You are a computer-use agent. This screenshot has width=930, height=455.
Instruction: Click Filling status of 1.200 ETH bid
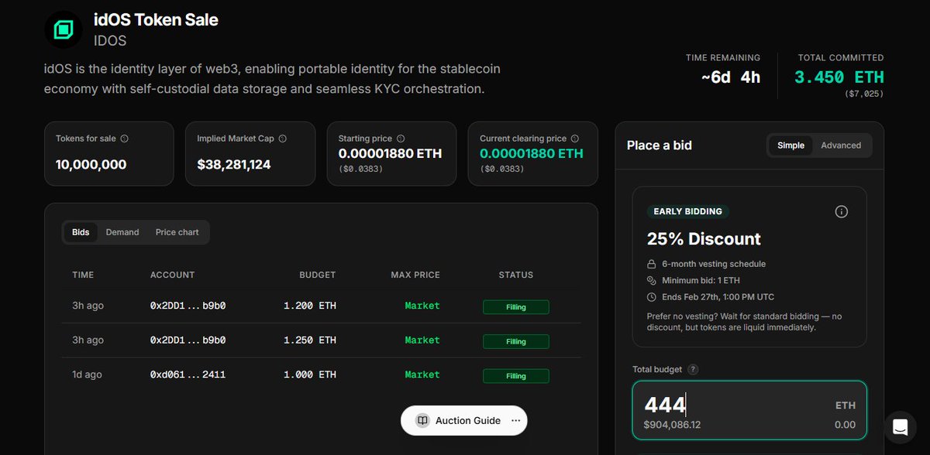pyautogui.click(x=516, y=307)
